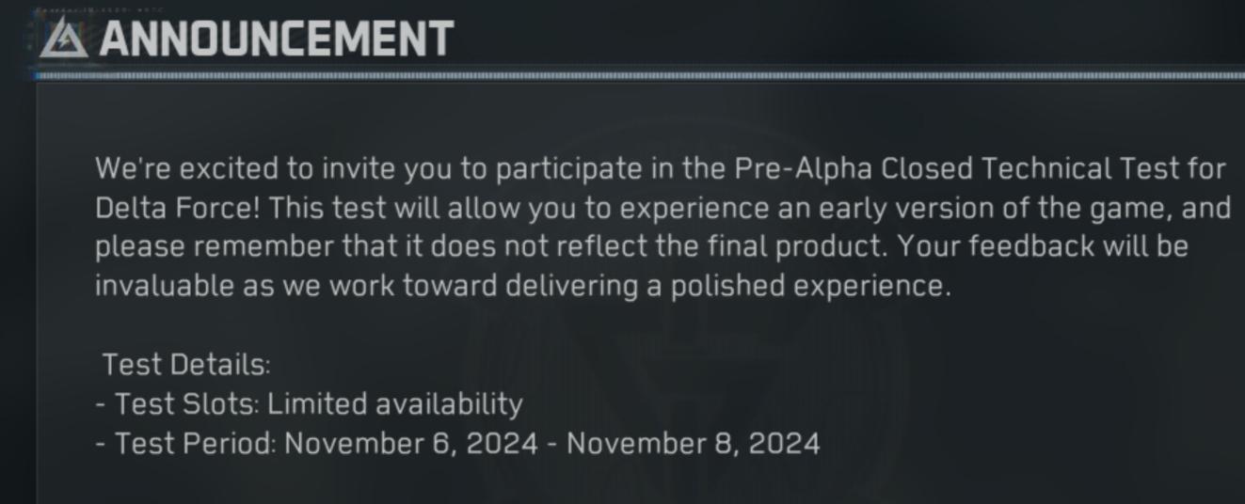
Task: Click the triangle logo beside Announcement
Action: click(x=63, y=39)
